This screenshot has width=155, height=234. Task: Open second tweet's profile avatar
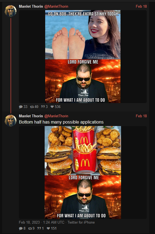pyautogui.click(x=10, y=121)
